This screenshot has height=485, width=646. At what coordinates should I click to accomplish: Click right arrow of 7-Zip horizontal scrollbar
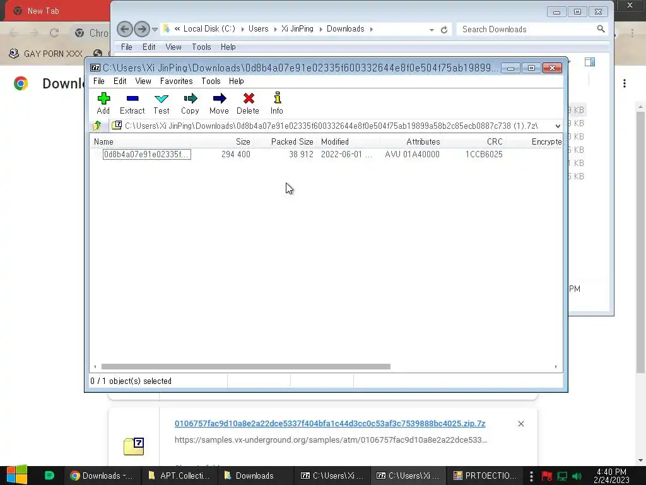click(x=556, y=367)
